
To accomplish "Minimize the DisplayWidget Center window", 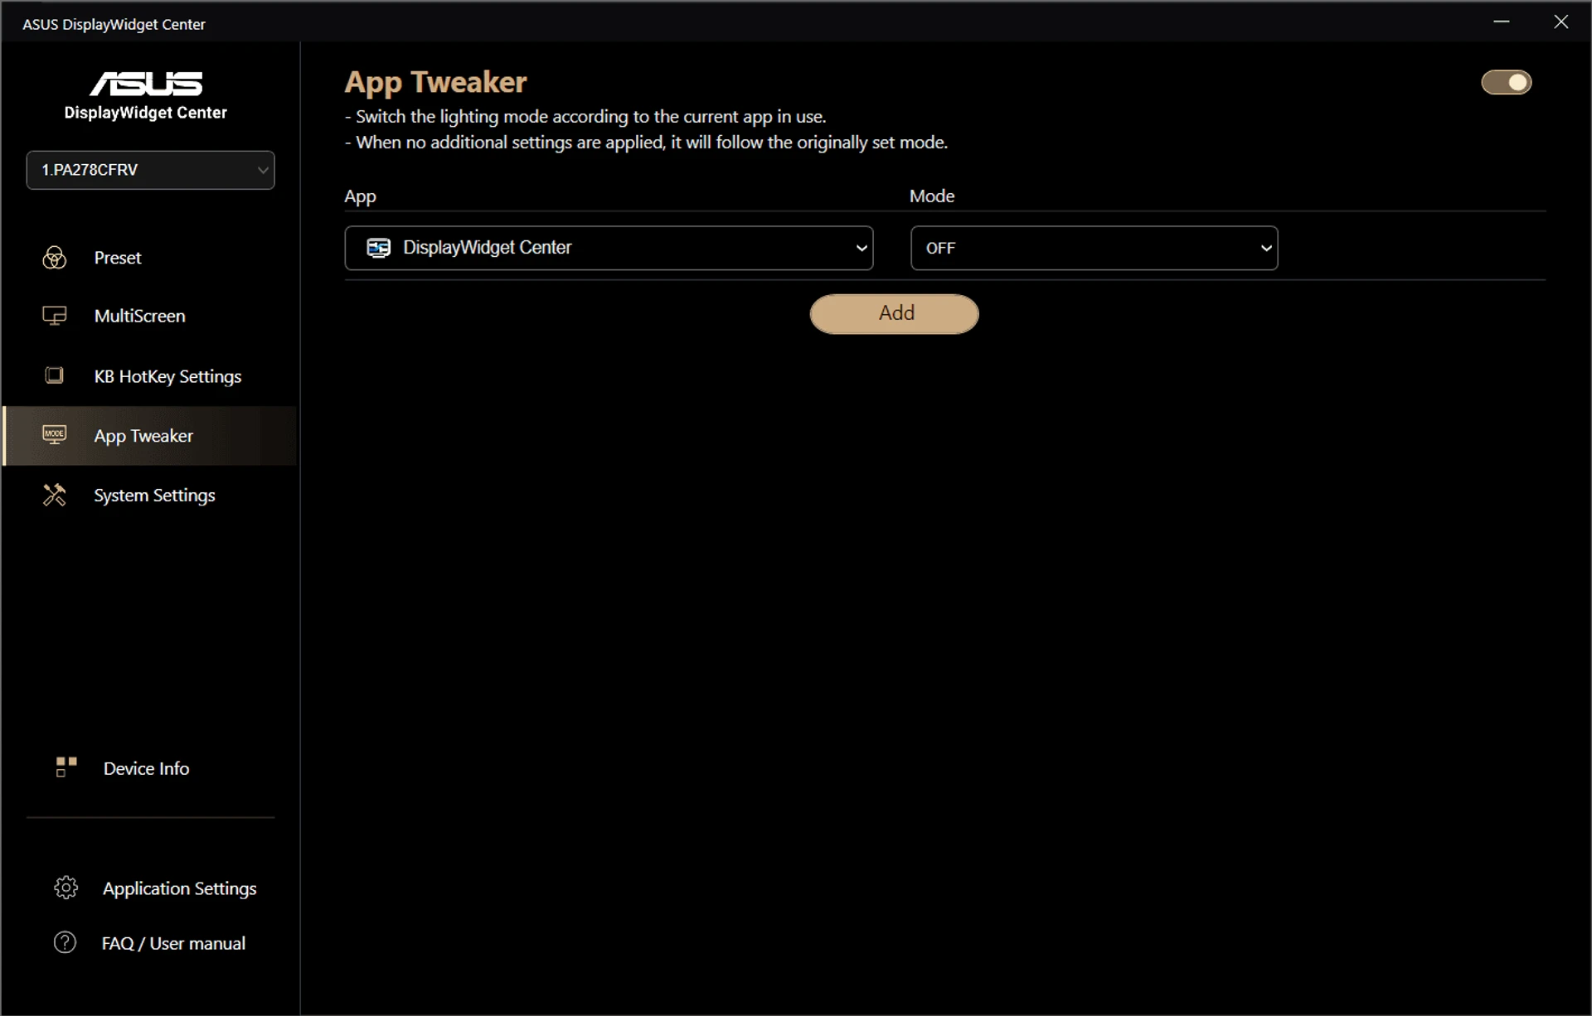I will (x=1501, y=22).
